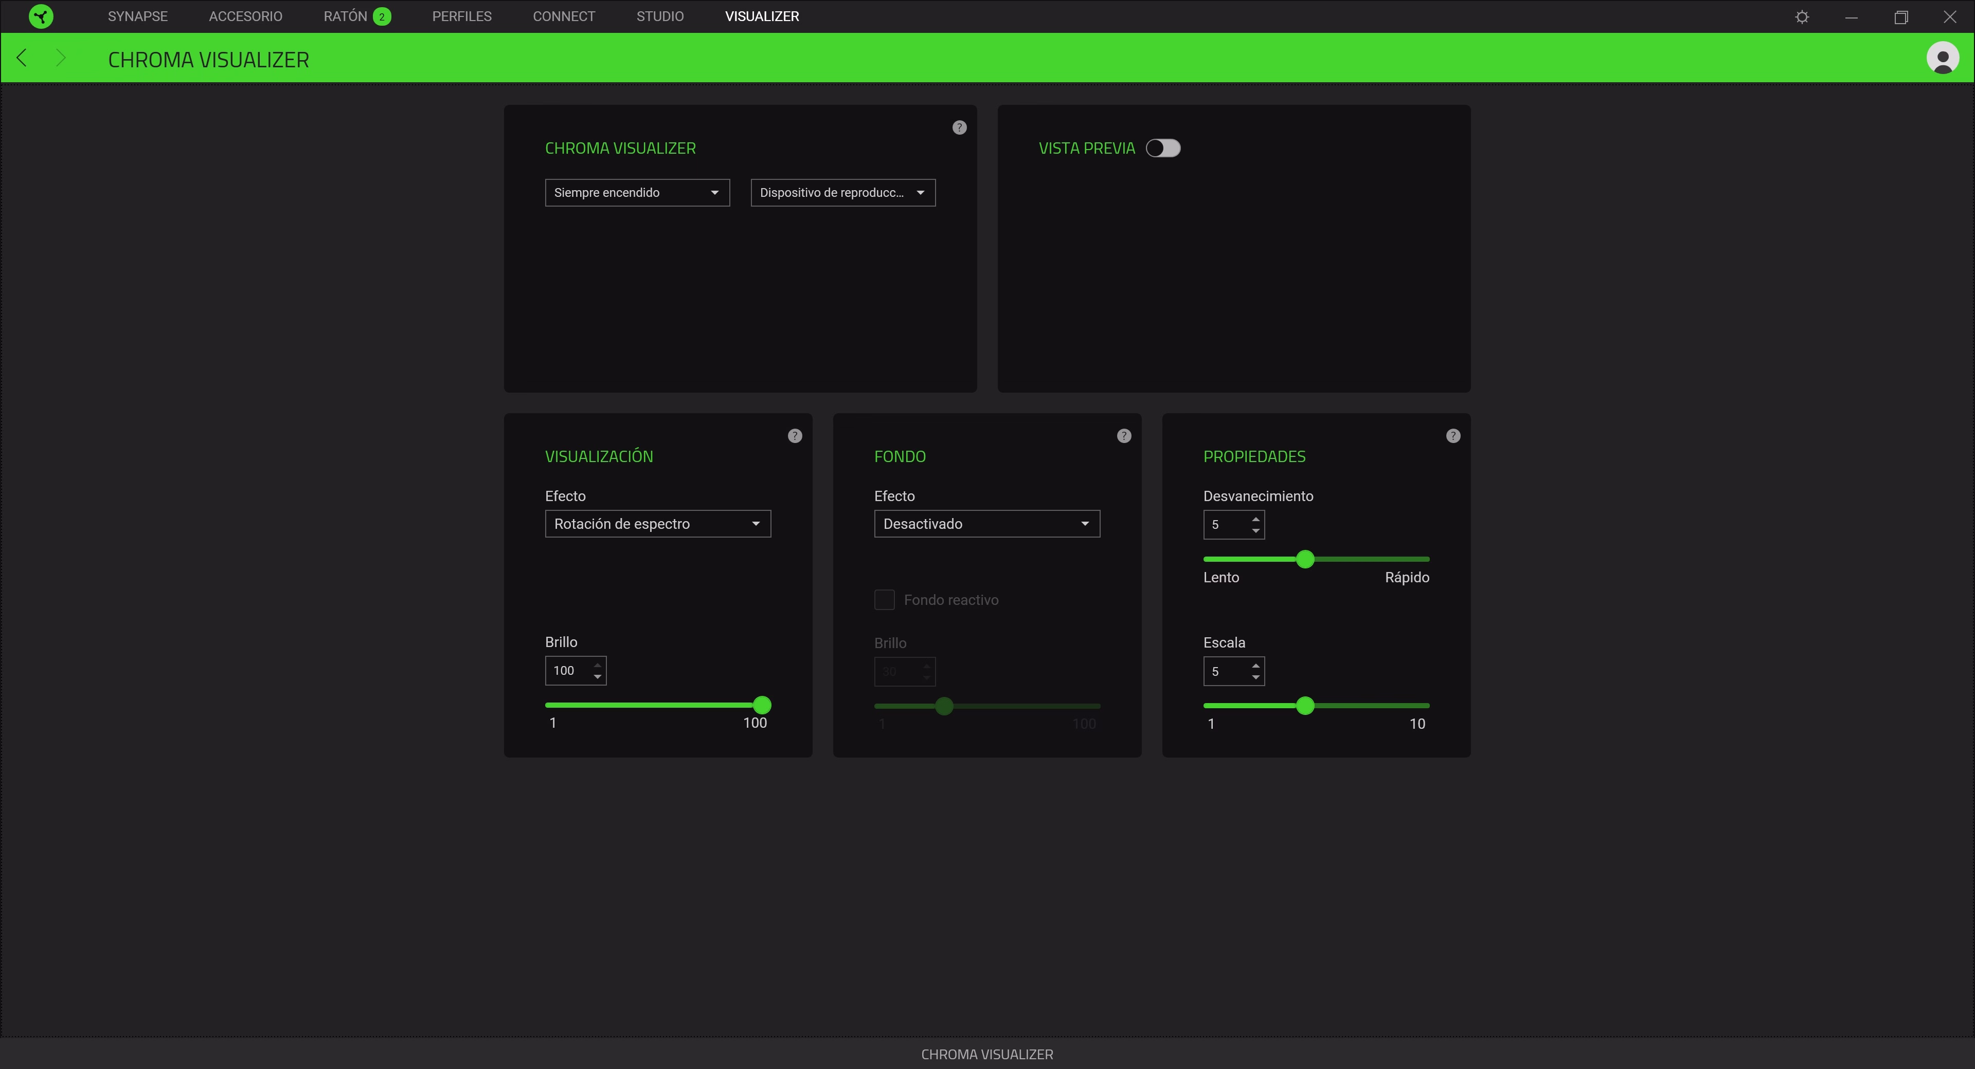Click the Escala slider handle

(1305, 706)
